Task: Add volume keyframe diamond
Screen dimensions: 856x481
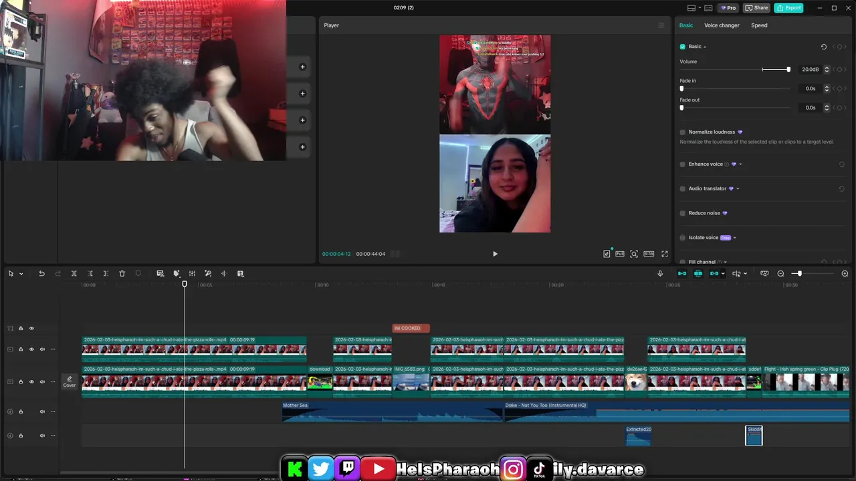Action: (x=840, y=69)
